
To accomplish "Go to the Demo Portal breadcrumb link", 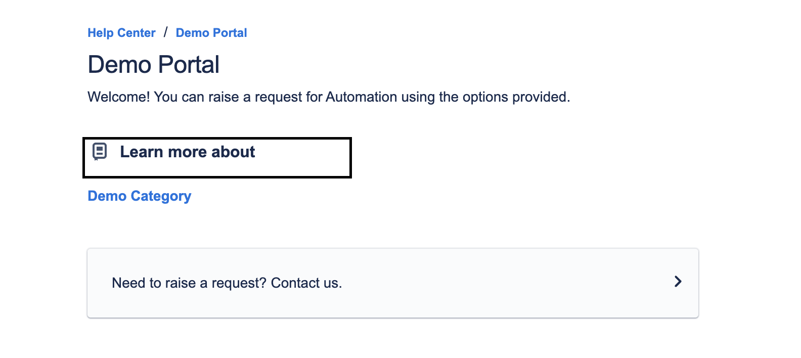I will 211,33.
